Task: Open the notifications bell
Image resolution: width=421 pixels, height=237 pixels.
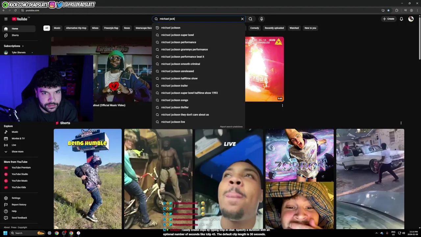Action: pyautogui.click(x=401, y=19)
